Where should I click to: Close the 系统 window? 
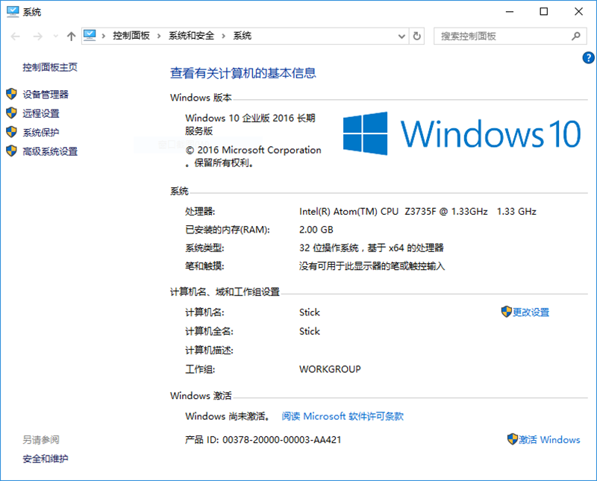click(x=578, y=12)
